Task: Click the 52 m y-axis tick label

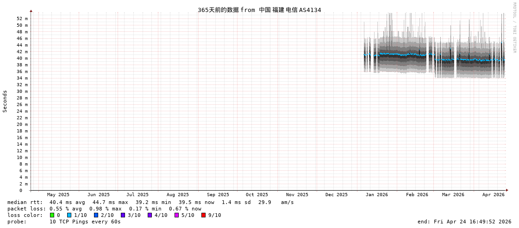Action: tap(23, 18)
